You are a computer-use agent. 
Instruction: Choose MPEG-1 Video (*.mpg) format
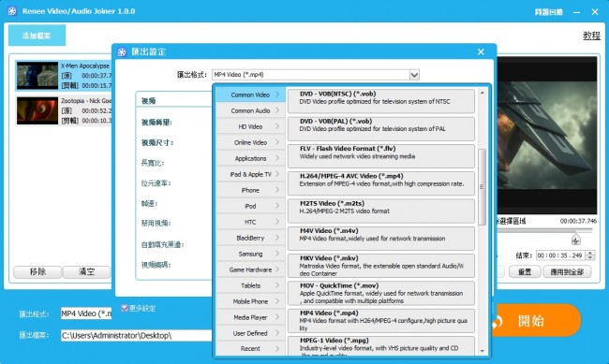381,346
